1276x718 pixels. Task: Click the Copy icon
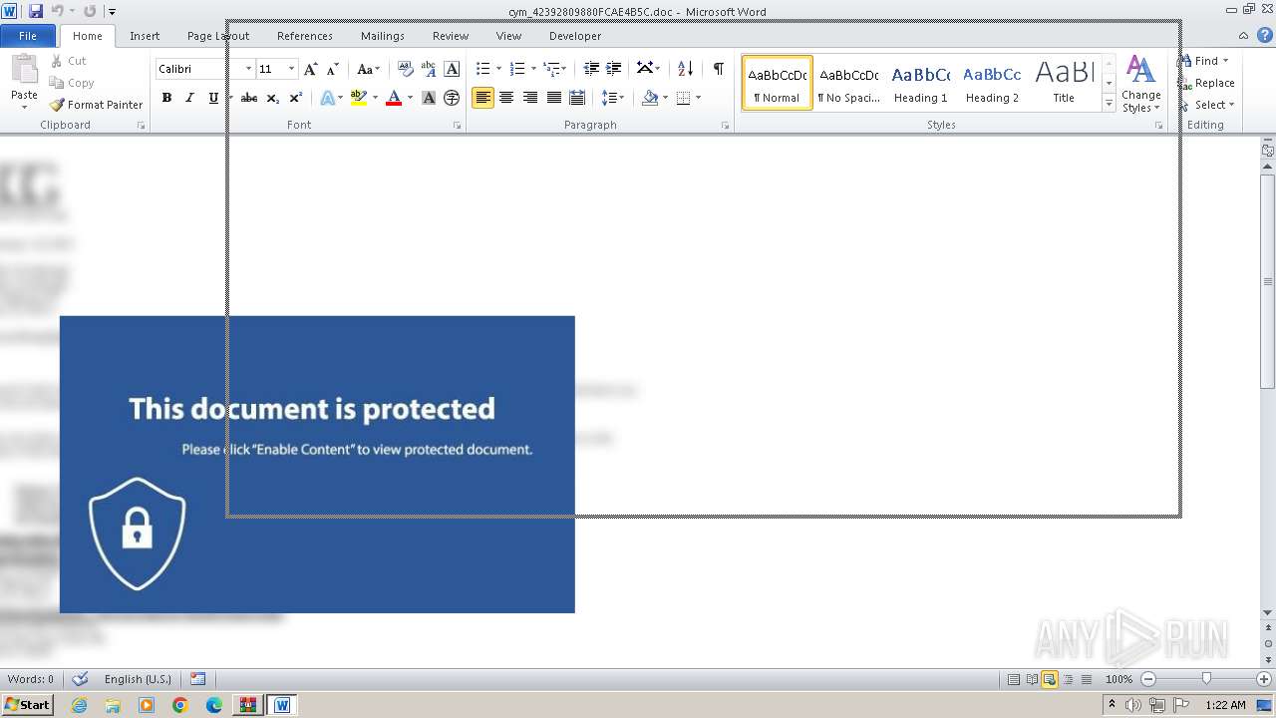[58, 83]
